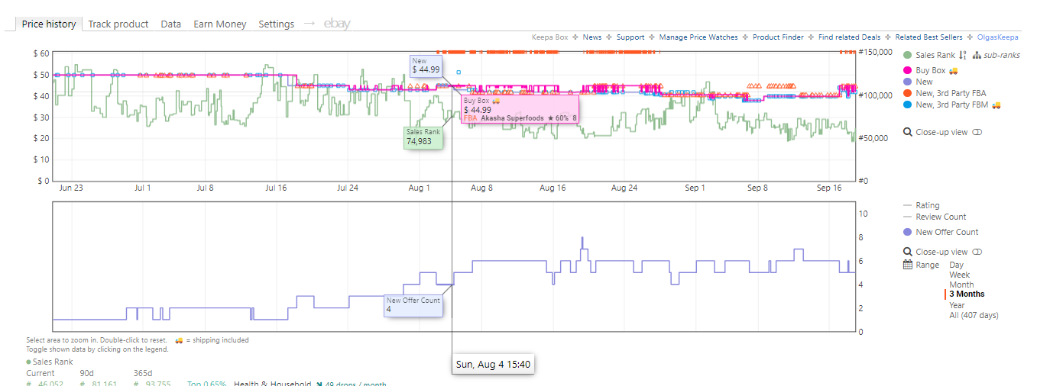The image size is (1037, 386).
Task: Switch to the Track product tab
Action: [118, 24]
